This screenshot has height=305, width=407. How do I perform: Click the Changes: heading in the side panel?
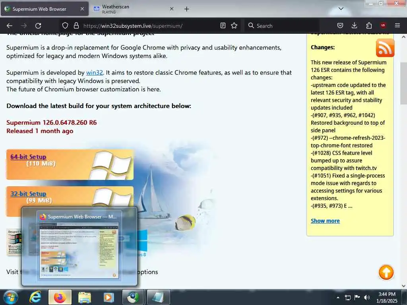coord(323,48)
